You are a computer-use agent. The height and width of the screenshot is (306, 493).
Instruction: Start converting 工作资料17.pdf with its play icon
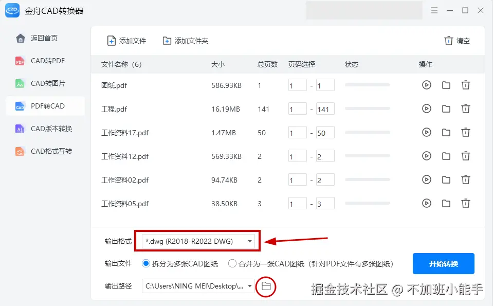426,132
